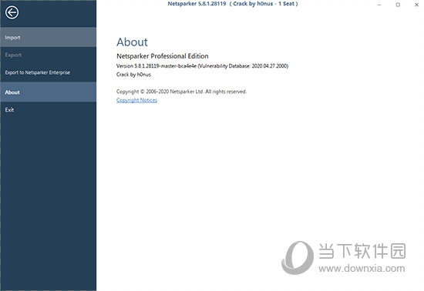Open the Copyright Notices link
Screen dimensions: 424x291
pyautogui.click(x=136, y=100)
